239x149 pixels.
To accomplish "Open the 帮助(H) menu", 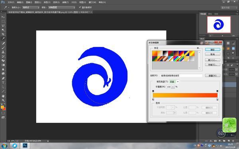I will click(102, 2).
